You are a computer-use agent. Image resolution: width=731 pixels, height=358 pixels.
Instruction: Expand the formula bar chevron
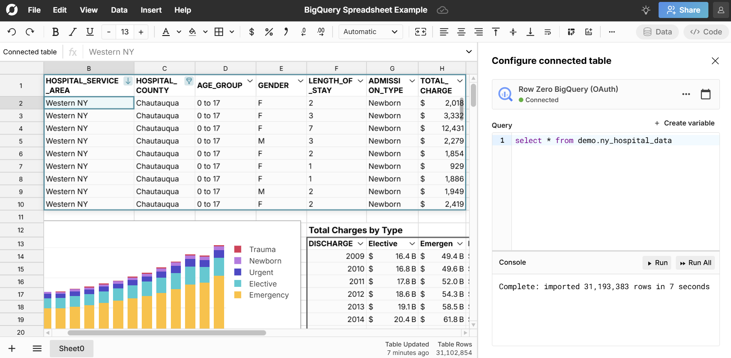coord(469,52)
